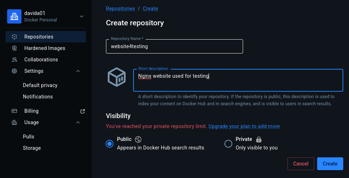Image resolution: width=349 pixels, height=178 pixels.
Task: Go to Repositories breadcrumb link
Action: point(120,9)
